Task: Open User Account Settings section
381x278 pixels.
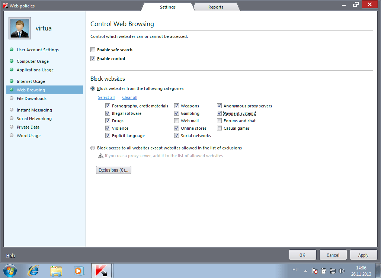Action: point(38,50)
